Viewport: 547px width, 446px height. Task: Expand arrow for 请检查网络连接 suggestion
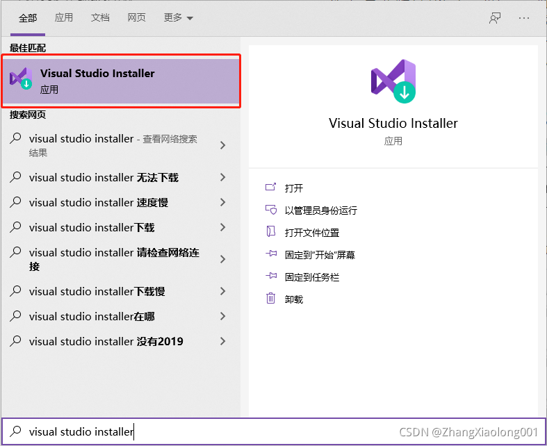(x=223, y=259)
